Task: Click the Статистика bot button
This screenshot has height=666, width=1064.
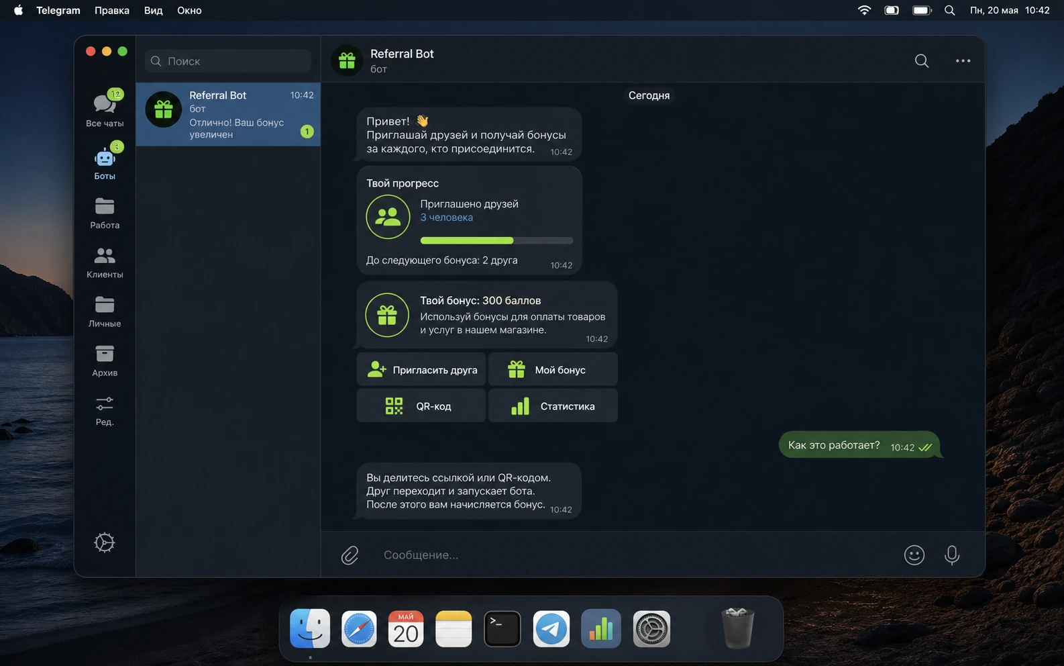Action: (553, 406)
